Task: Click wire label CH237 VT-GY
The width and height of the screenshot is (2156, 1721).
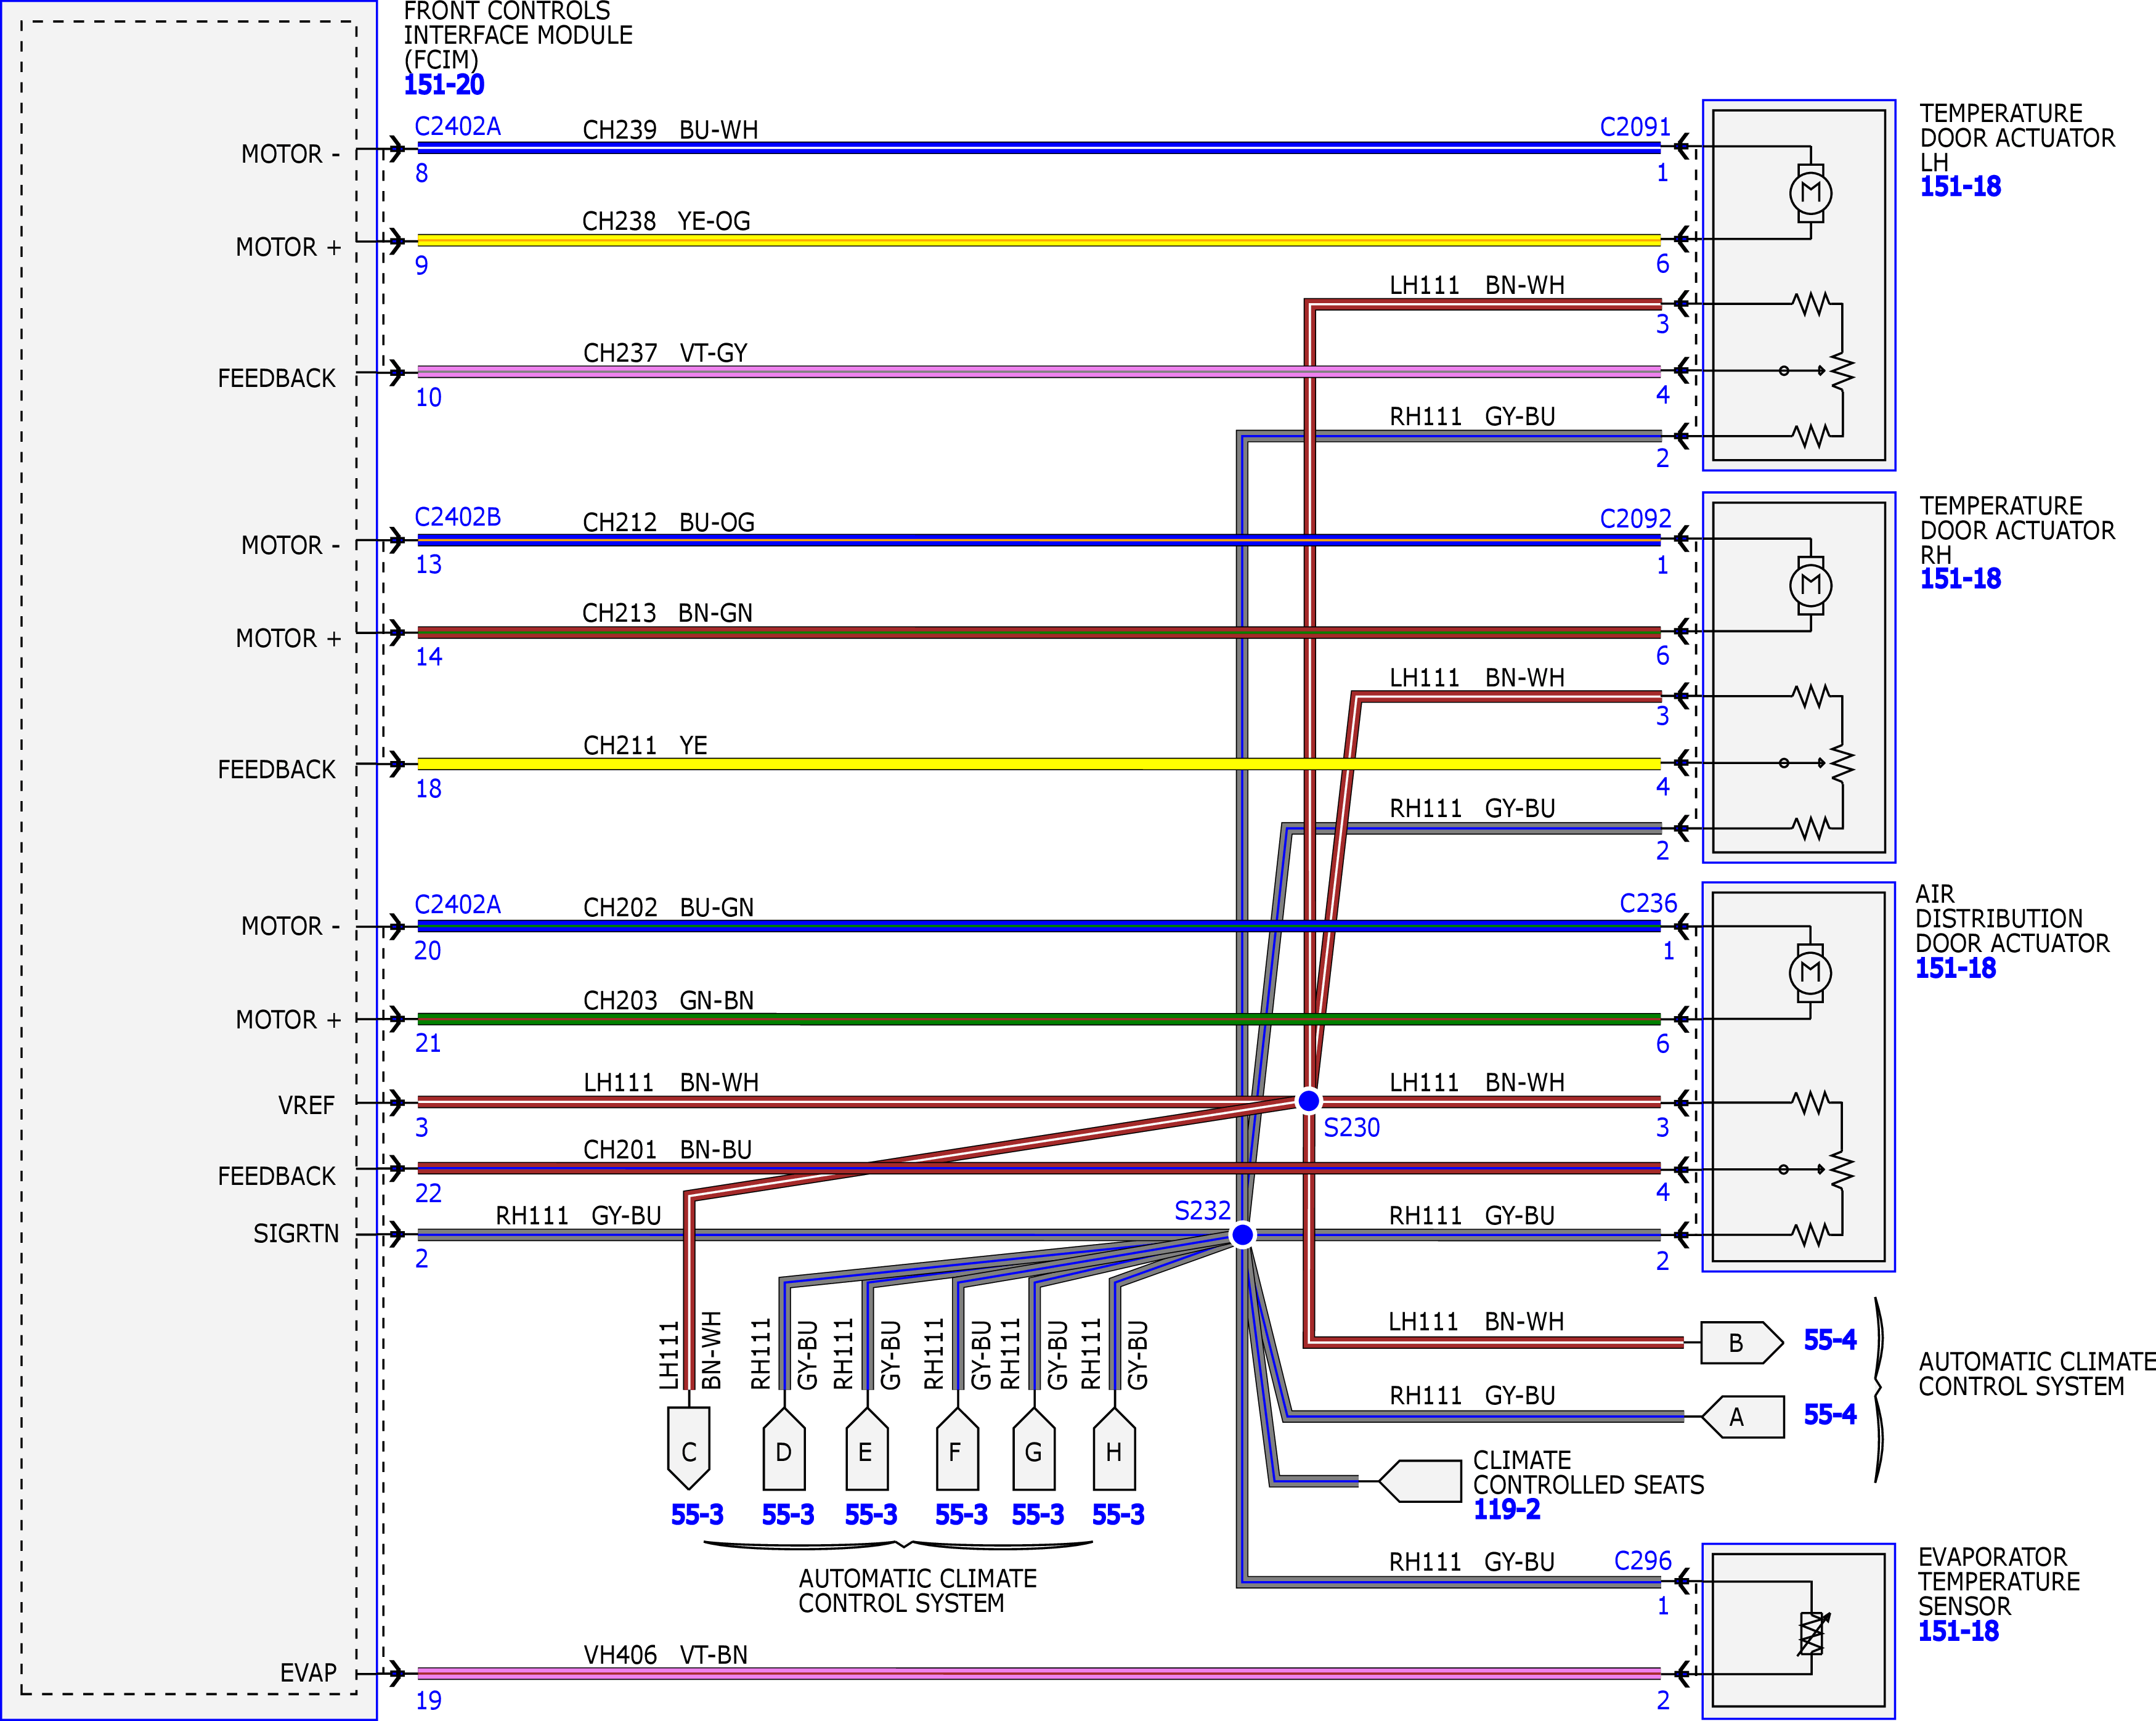Action: (x=665, y=353)
